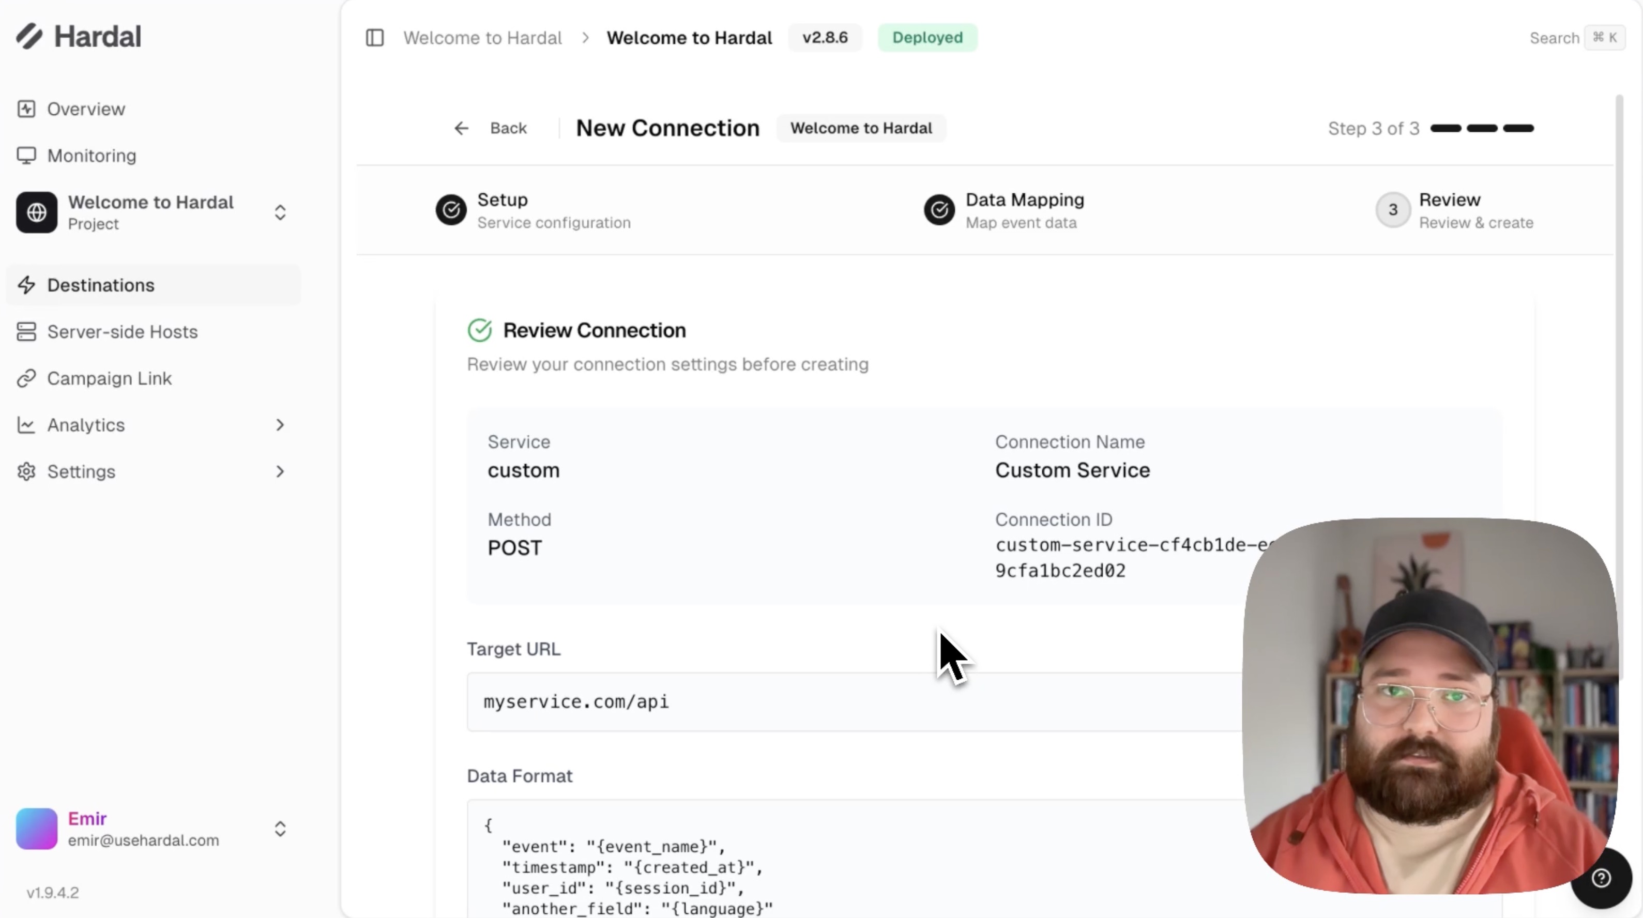The width and height of the screenshot is (1643, 918).
Task: Click the Campaign Link chain icon
Action: 26,378
